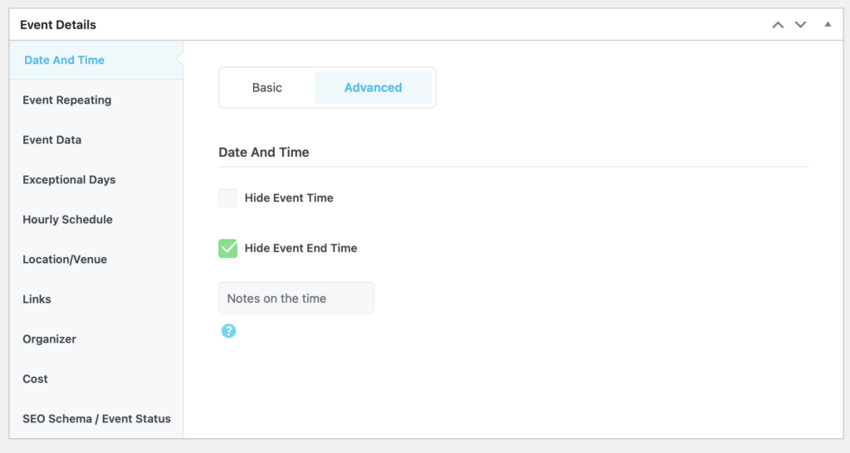Open the Event Repeating section
The image size is (850, 453).
point(67,100)
